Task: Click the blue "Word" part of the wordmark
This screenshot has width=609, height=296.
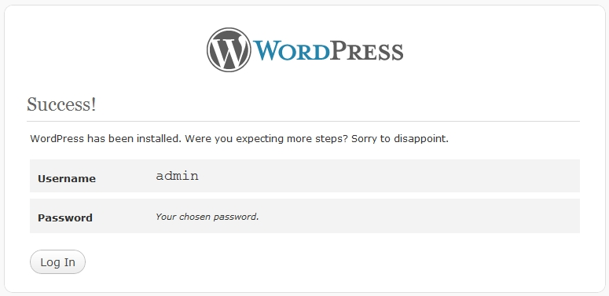Action: (292, 52)
